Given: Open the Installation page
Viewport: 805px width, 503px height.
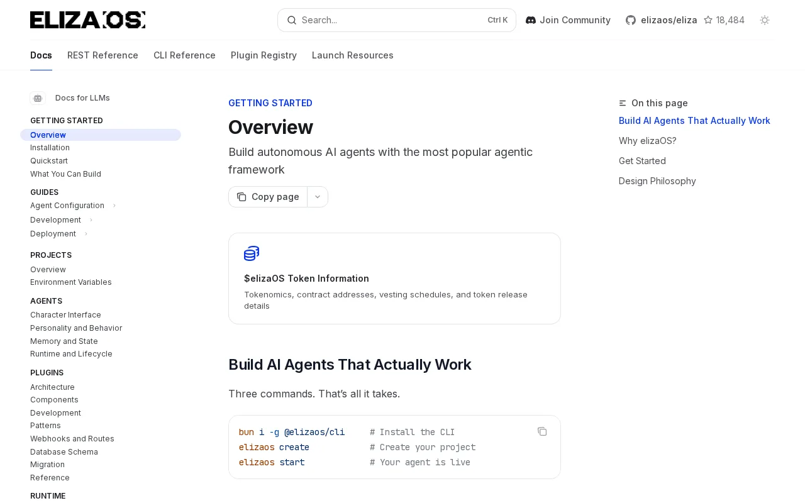Looking at the screenshot, I should tap(50, 148).
